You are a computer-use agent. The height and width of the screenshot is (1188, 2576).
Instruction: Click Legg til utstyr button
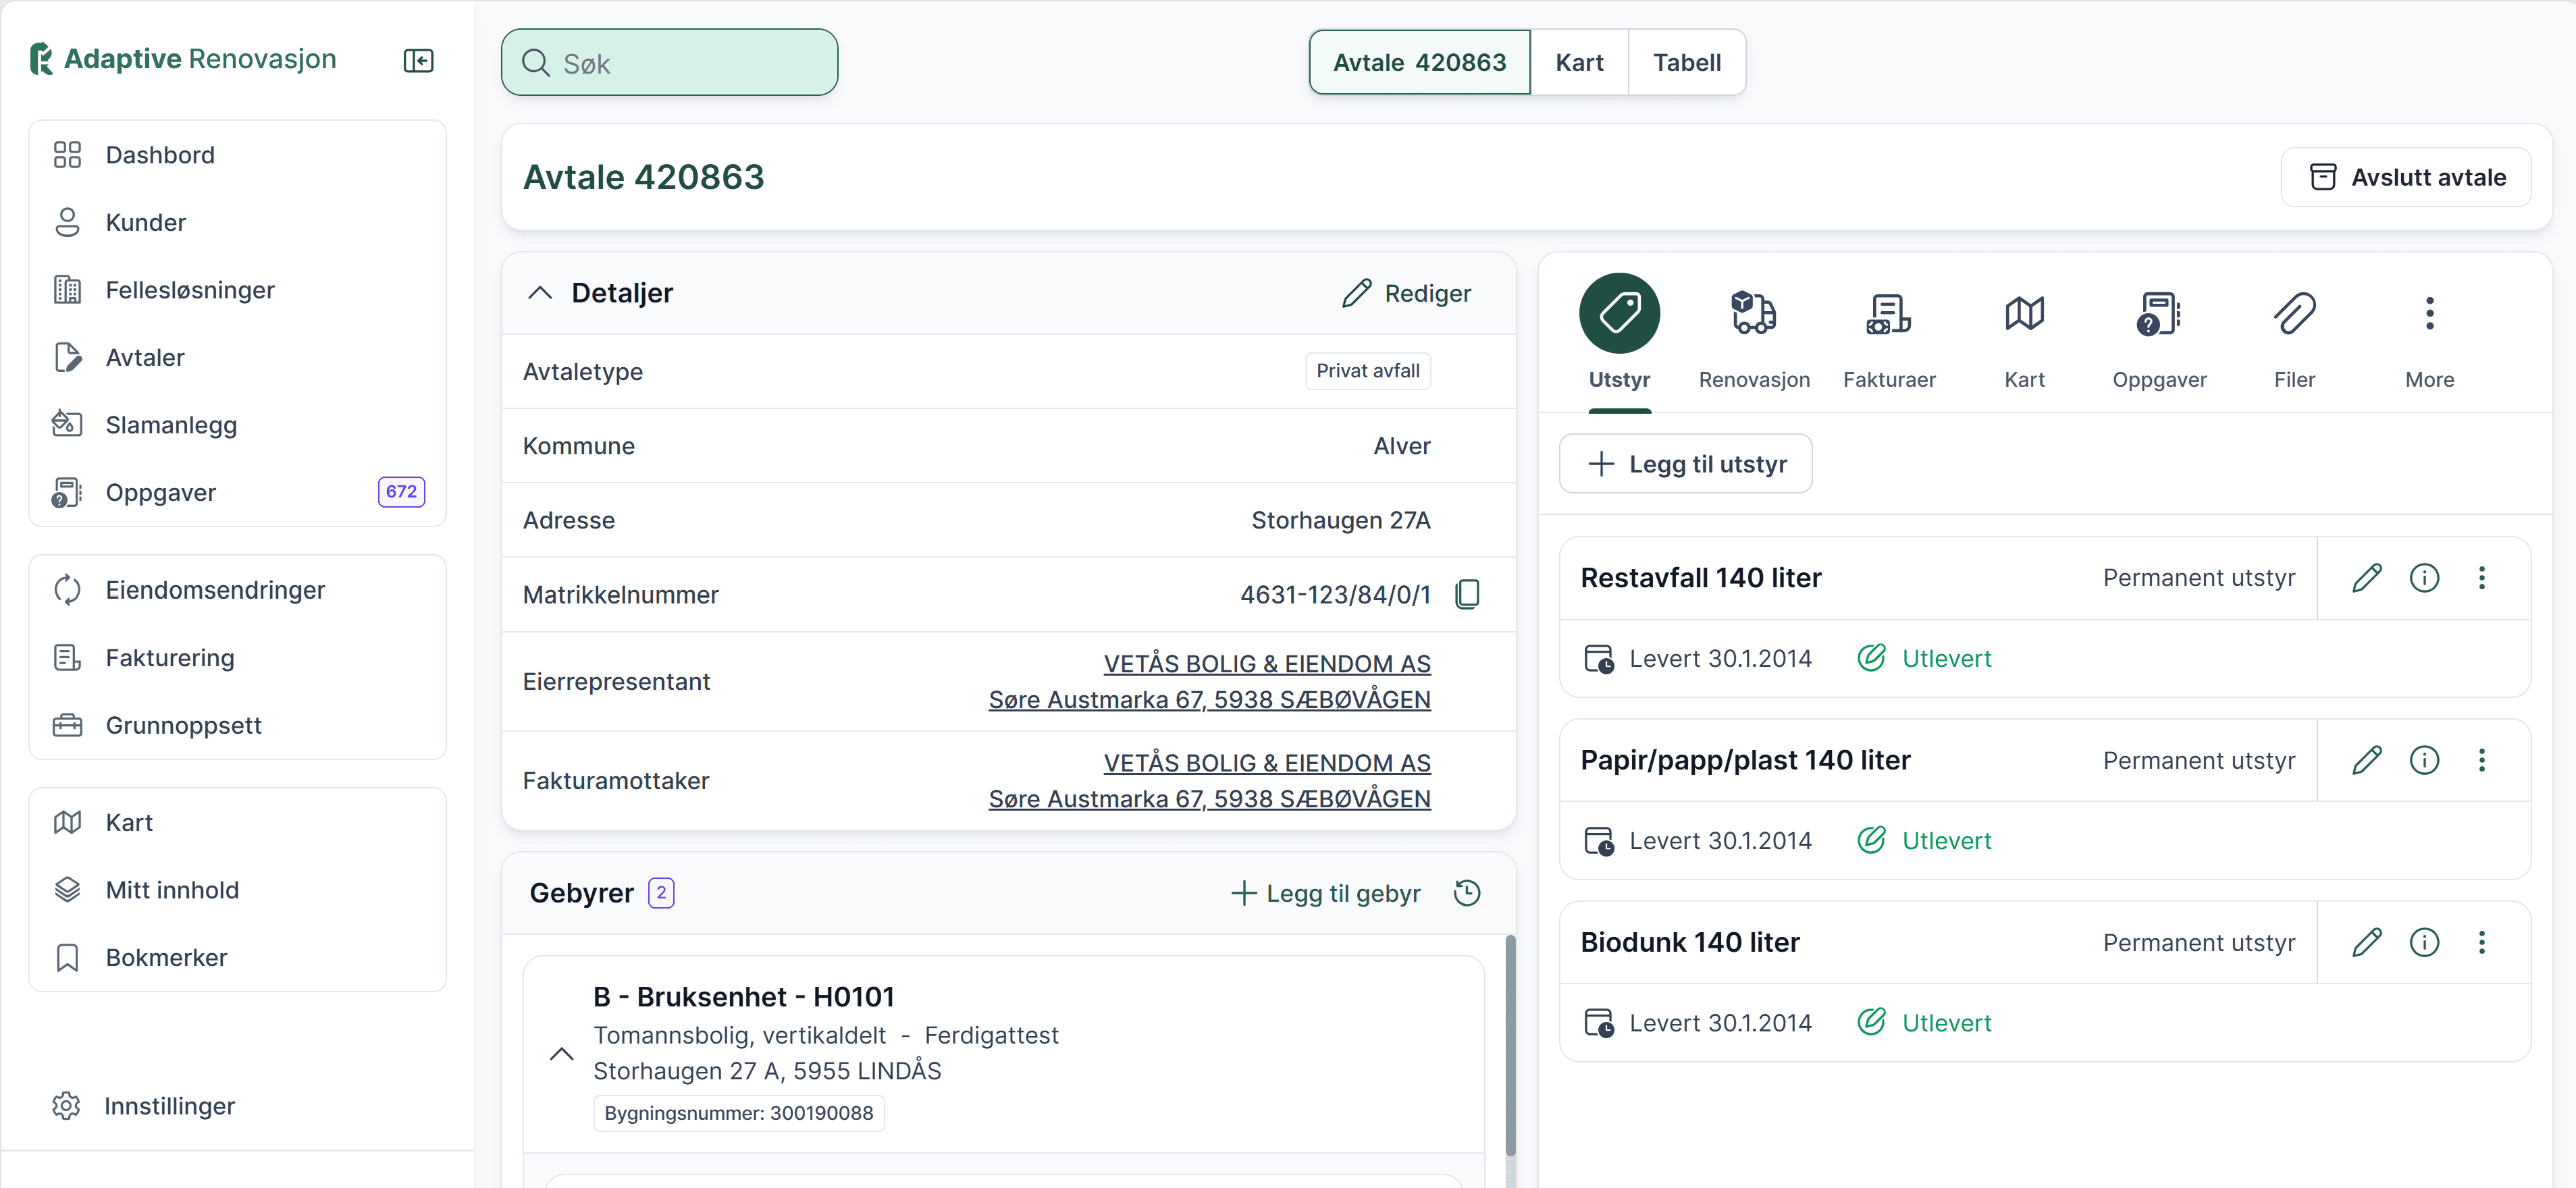coord(1685,464)
